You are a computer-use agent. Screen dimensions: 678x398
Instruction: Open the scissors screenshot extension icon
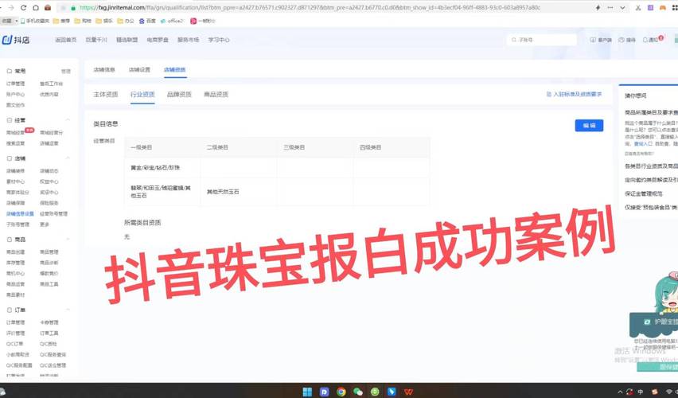point(637,8)
